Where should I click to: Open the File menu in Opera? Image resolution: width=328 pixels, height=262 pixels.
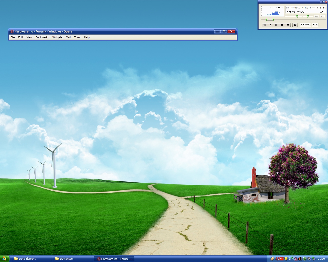click(13, 37)
